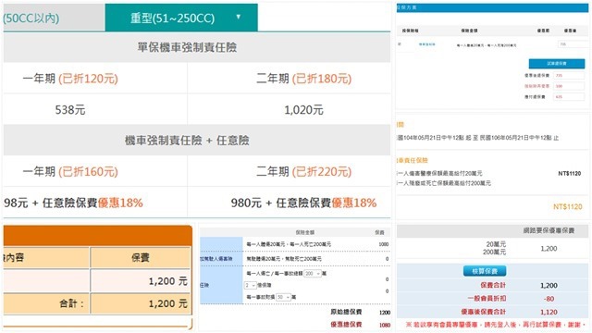
Task: Click the black bold NT$1120 amount
Action: coord(570,174)
